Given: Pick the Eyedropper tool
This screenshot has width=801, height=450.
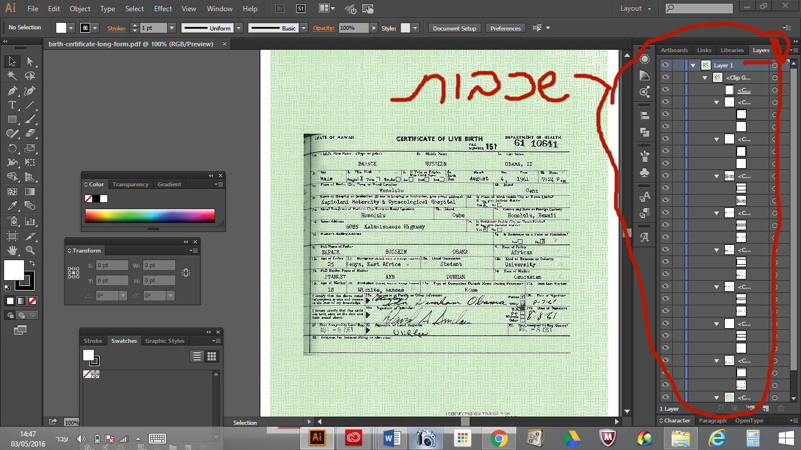Looking at the screenshot, I should click(x=12, y=206).
